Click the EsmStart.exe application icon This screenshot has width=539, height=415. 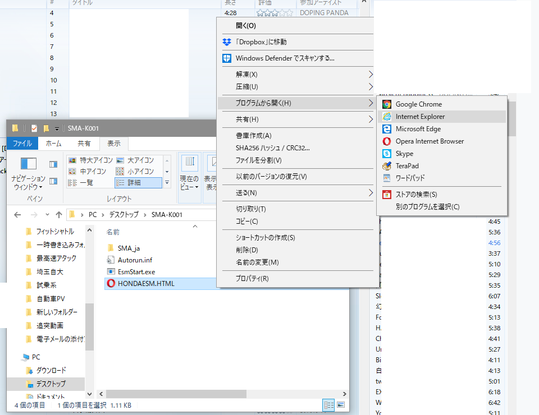(x=111, y=271)
